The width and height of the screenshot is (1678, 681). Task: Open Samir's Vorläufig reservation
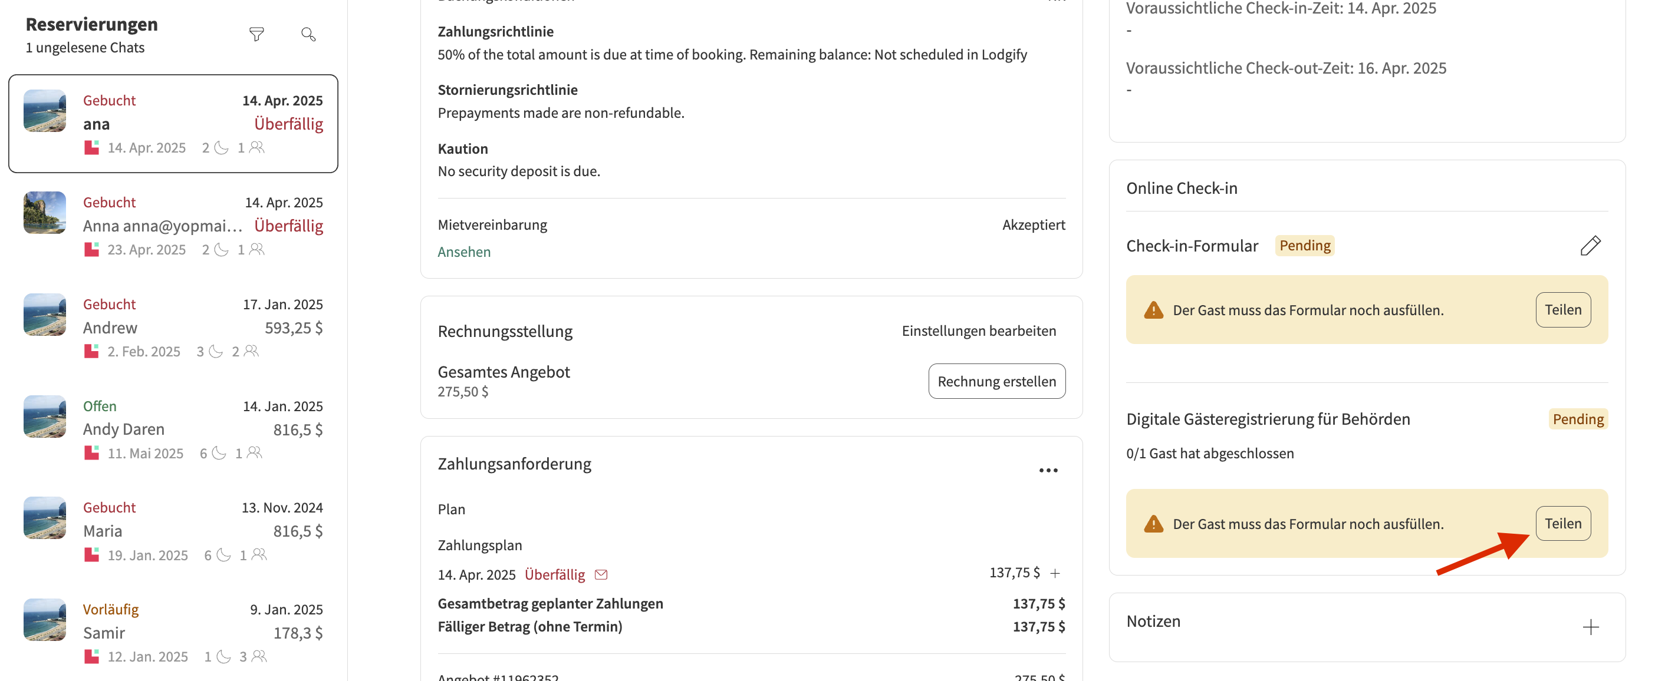173,632
